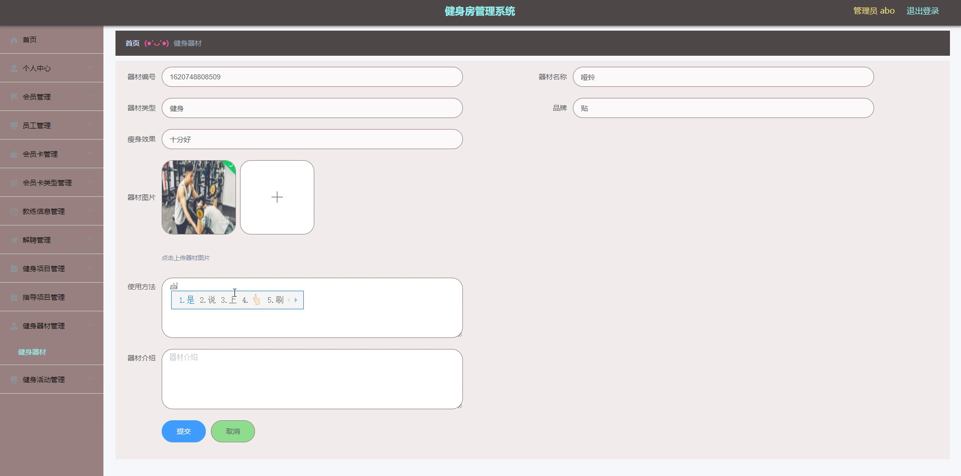Click the previous-page arrow in the IME candidate bar
This screenshot has height=476, width=961.
(x=289, y=300)
